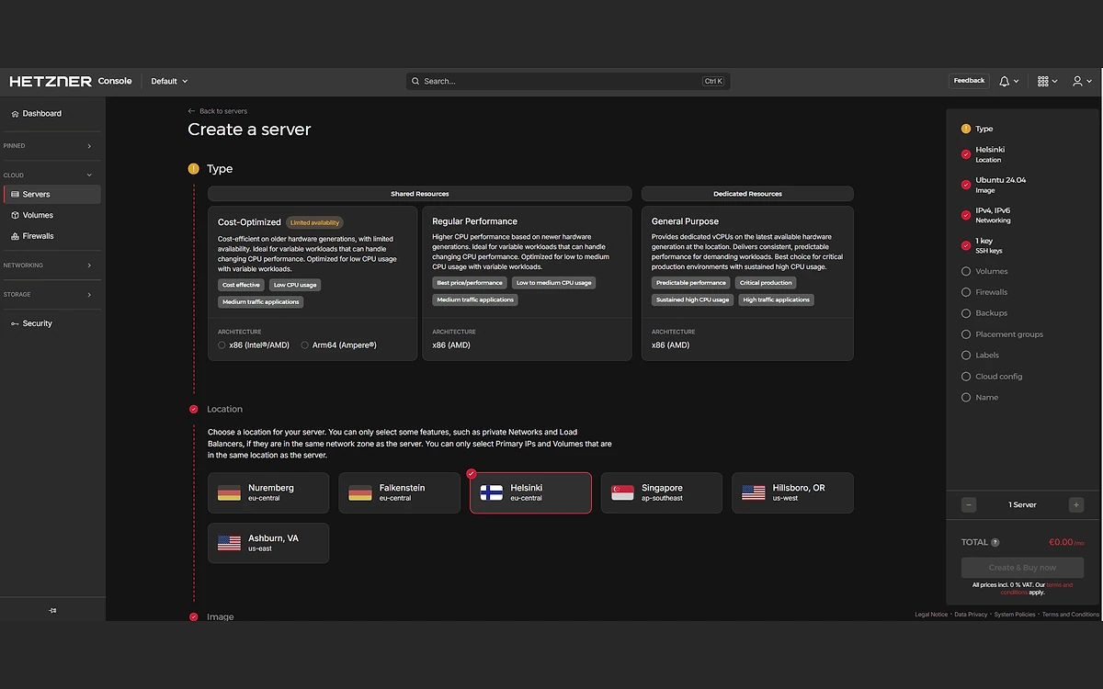Screen dimensions: 1103x689
Task: Select Arm64 (Ampere) architecture radio
Action: tap(304, 345)
